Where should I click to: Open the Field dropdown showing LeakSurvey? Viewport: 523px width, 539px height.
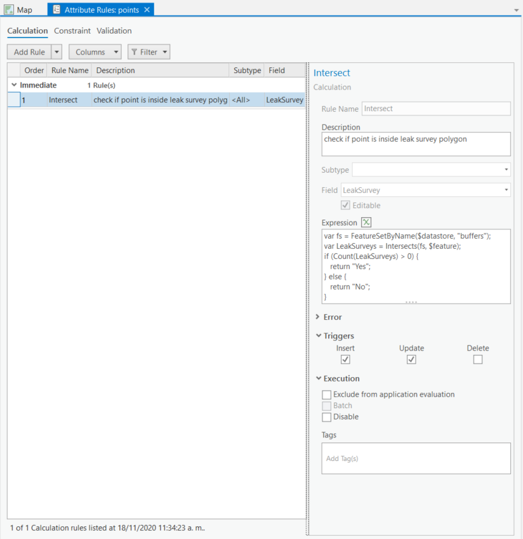tap(506, 190)
